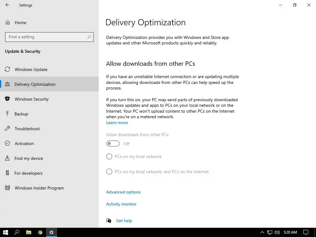Image resolution: width=316 pixels, height=237 pixels.
Task: Open the Action Center notifications icon
Action: [306, 232]
